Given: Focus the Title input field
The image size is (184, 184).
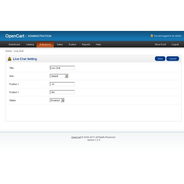Looking at the screenshot, I should pyautogui.click(x=62, y=68).
